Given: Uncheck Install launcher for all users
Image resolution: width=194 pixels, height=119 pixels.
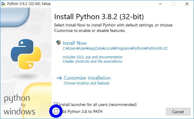Looking at the screenshot, I should pos(56,104).
